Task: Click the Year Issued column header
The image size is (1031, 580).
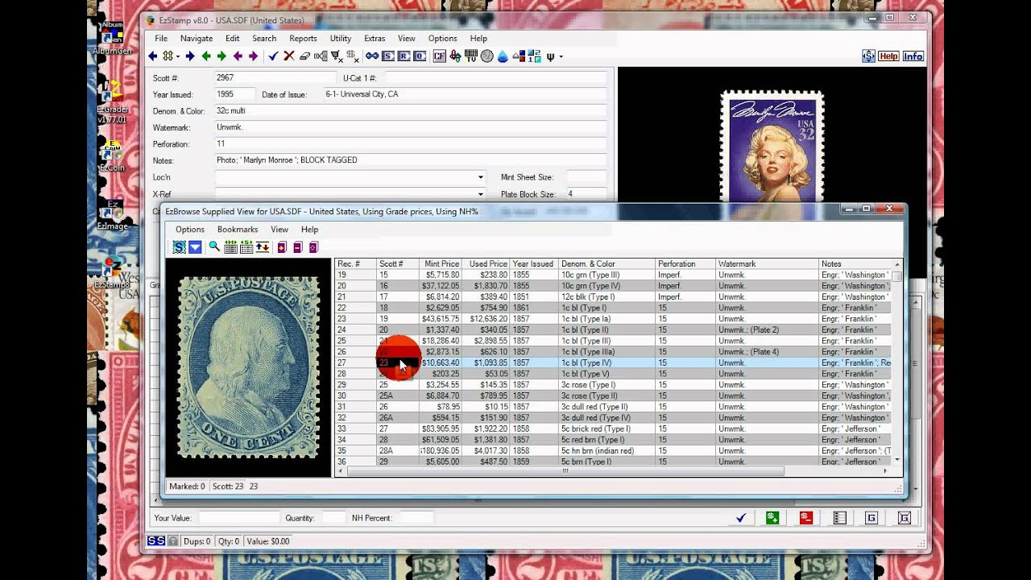Action: 534,264
